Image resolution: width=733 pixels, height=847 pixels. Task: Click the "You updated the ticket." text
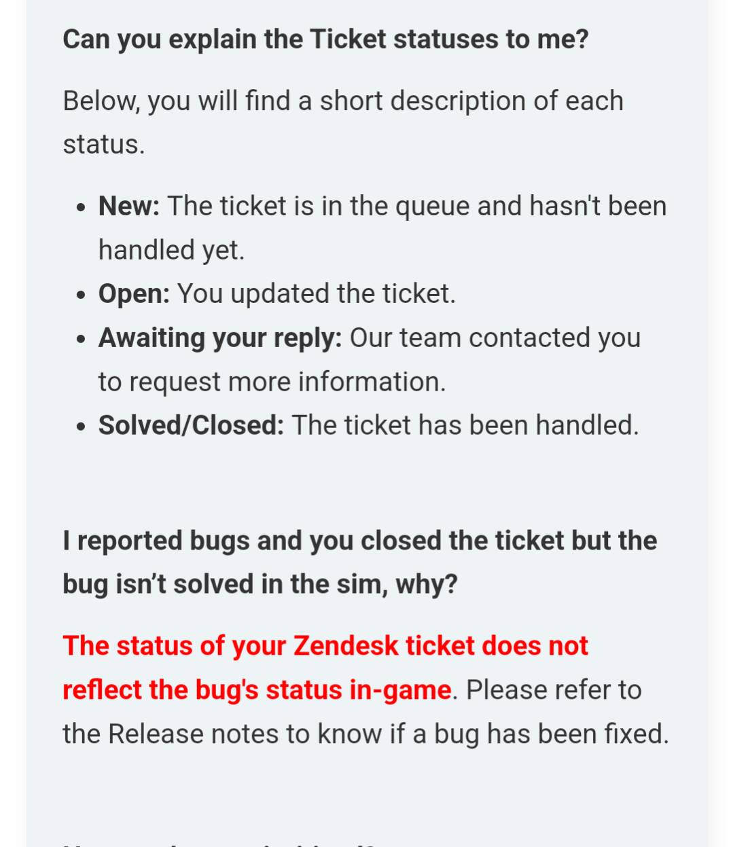tap(317, 294)
